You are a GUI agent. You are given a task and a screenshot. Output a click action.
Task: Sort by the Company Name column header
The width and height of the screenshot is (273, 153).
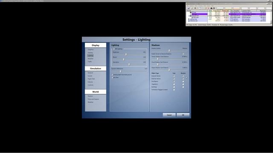(249, 11)
